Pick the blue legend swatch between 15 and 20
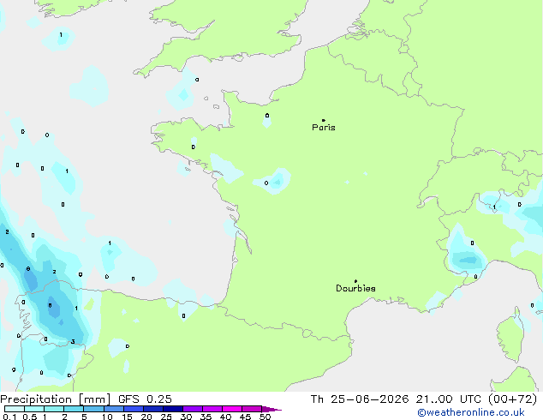Screen dimensions: 543x420 (134, 409)
